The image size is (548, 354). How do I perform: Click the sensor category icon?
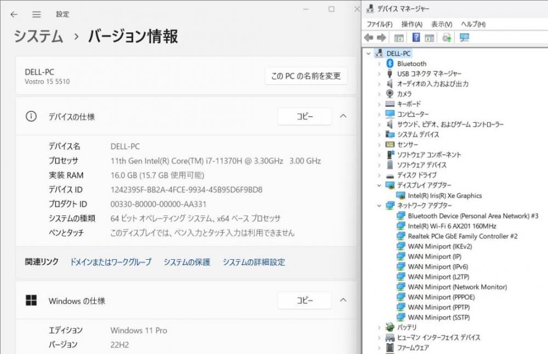pos(390,144)
